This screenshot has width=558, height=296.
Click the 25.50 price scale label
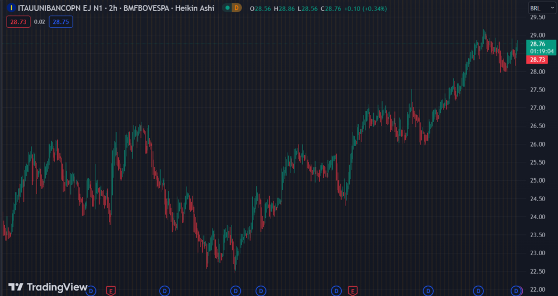[x=537, y=162]
